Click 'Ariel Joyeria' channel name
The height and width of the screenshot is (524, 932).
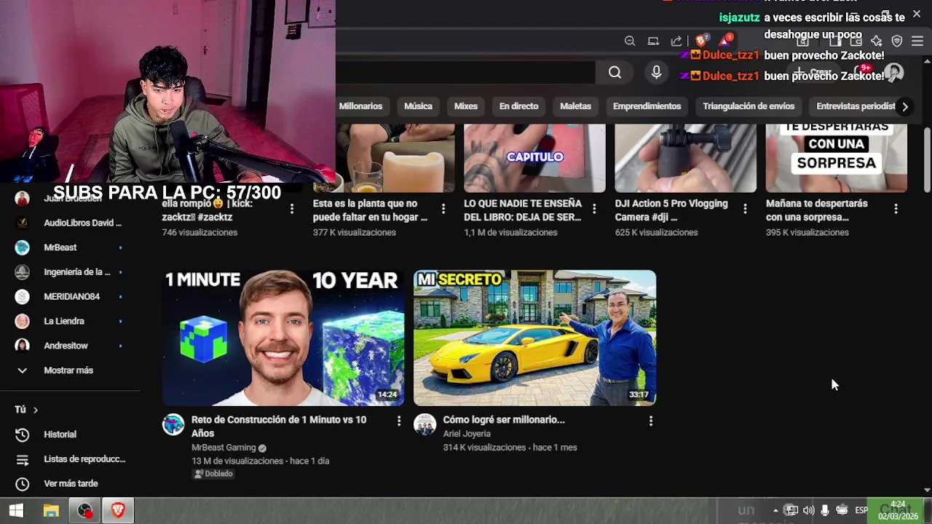point(467,434)
